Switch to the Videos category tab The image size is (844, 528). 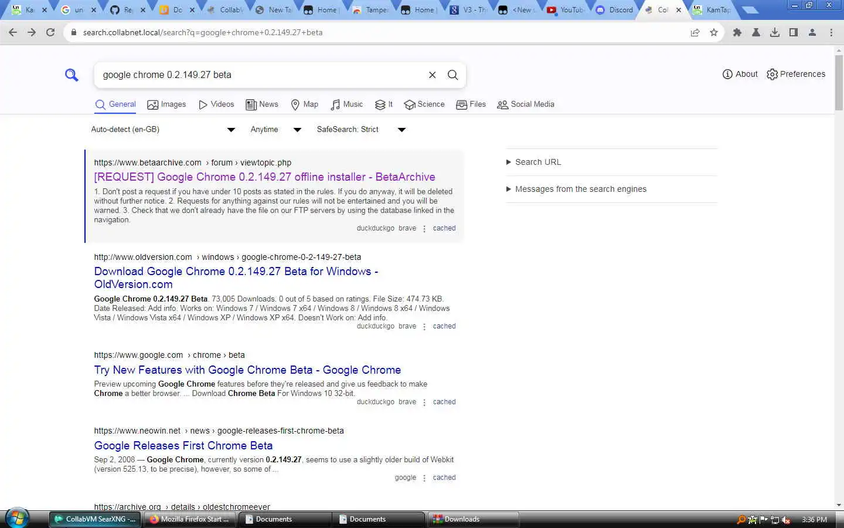tap(216, 104)
